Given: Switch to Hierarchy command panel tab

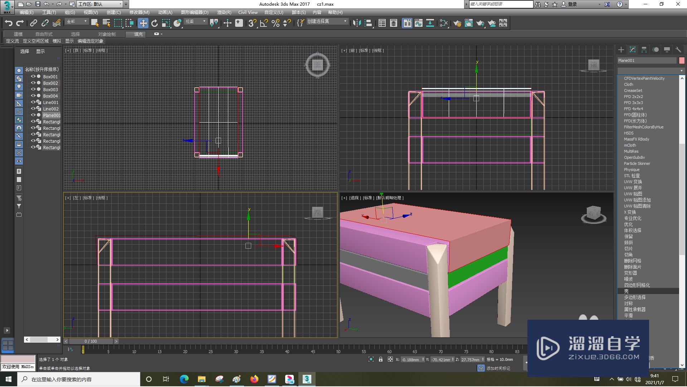Looking at the screenshot, I should point(644,50).
